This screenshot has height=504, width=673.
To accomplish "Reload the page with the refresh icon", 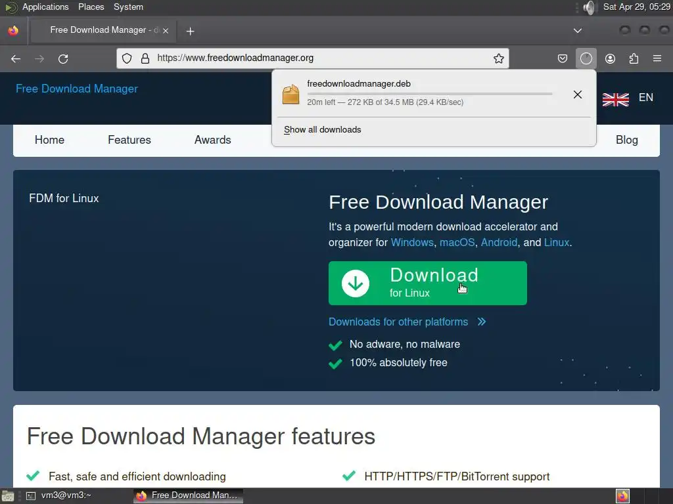I will (63, 58).
